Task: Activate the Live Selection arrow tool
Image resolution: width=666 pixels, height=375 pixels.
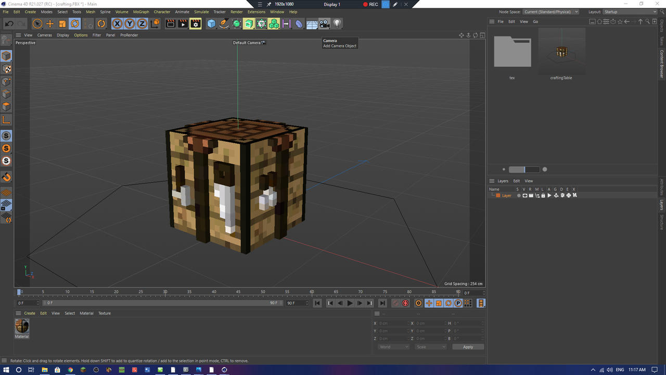Action: (x=37, y=23)
